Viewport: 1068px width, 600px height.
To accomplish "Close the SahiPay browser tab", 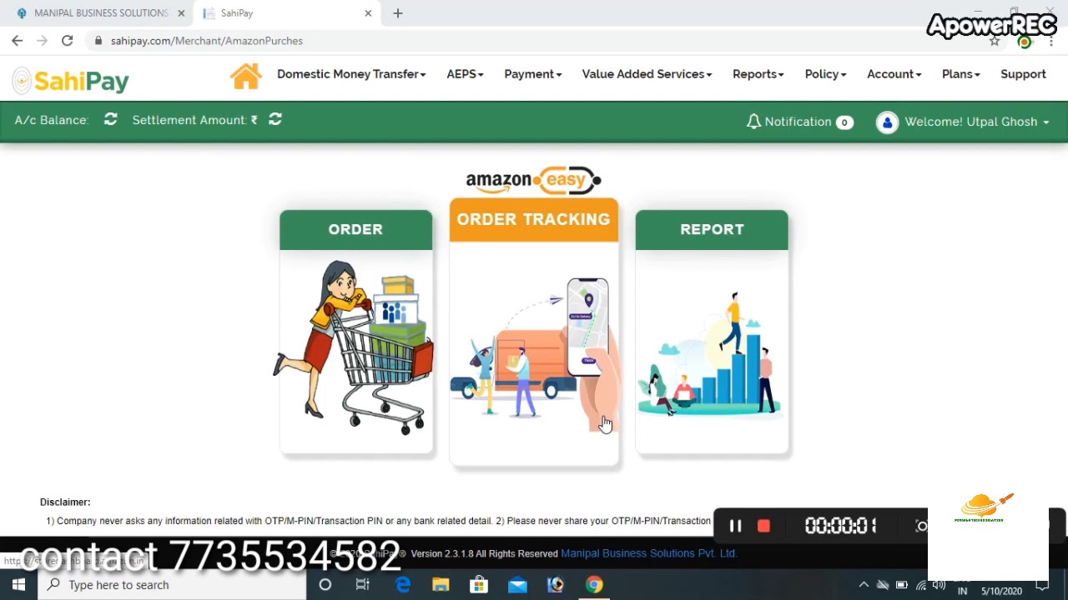I will tap(368, 13).
